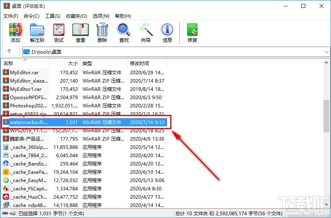Open the Options (选项) menu
331x218 pixels.
[101, 16]
